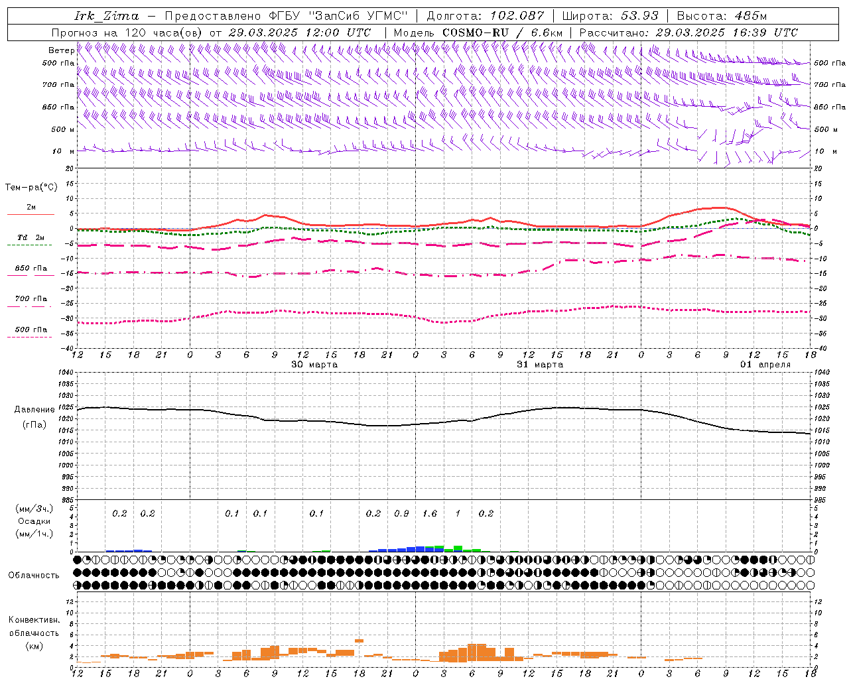
Task: Click the (мм/3ч.) precipitation unit label
Action: (34, 509)
